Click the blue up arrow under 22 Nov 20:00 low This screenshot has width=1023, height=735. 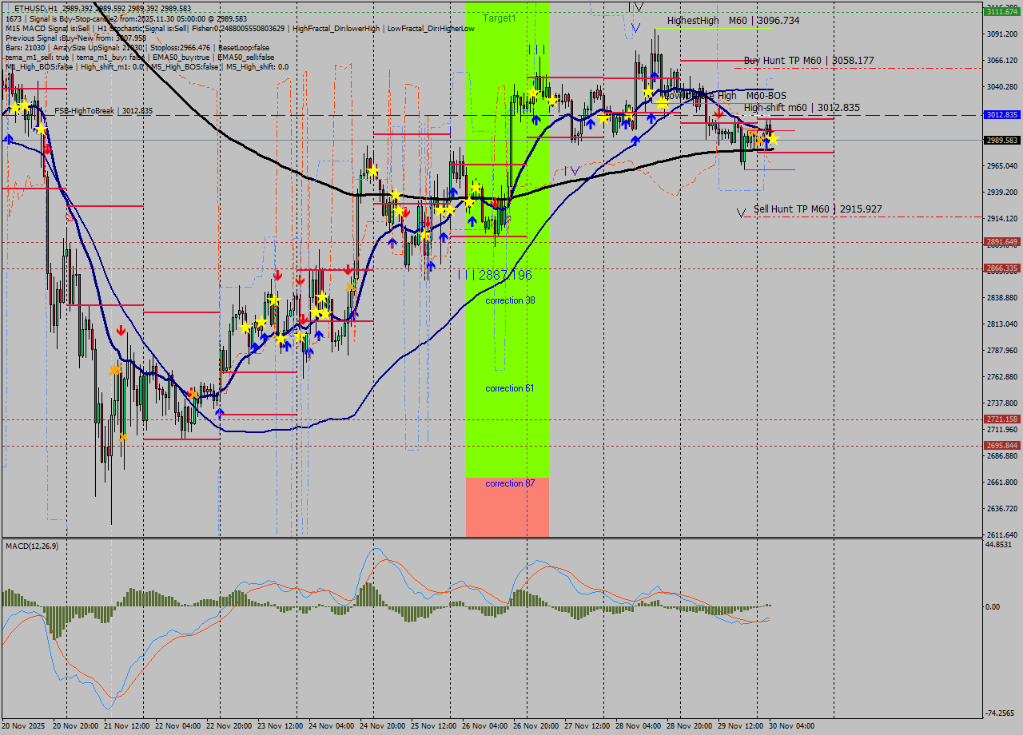(x=220, y=412)
